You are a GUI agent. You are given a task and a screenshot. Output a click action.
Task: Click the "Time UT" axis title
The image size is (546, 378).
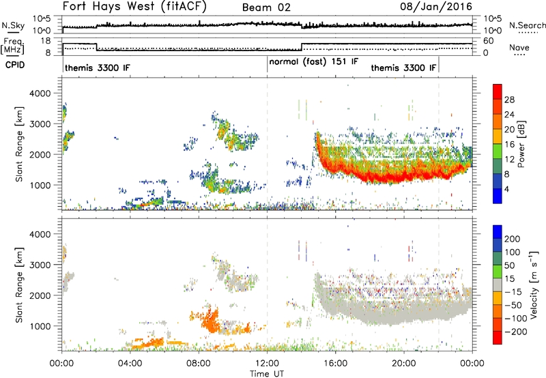click(267, 373)
